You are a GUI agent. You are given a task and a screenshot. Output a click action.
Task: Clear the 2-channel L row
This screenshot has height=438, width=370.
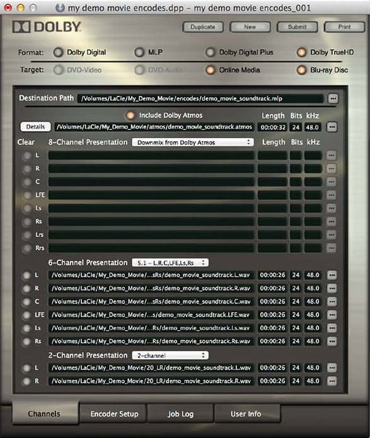26,368
